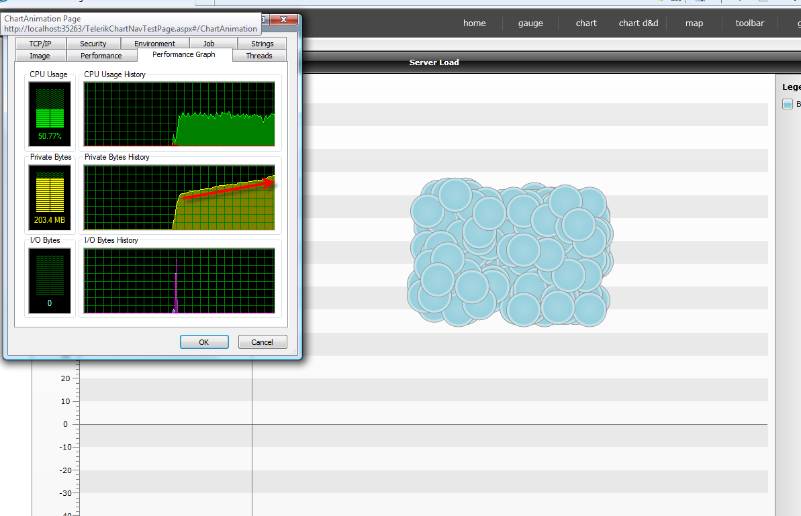Image resolution: width=801 pixels, height=516 pixels.
Task: Open the gauge page link
Action: tap(530, 23)
